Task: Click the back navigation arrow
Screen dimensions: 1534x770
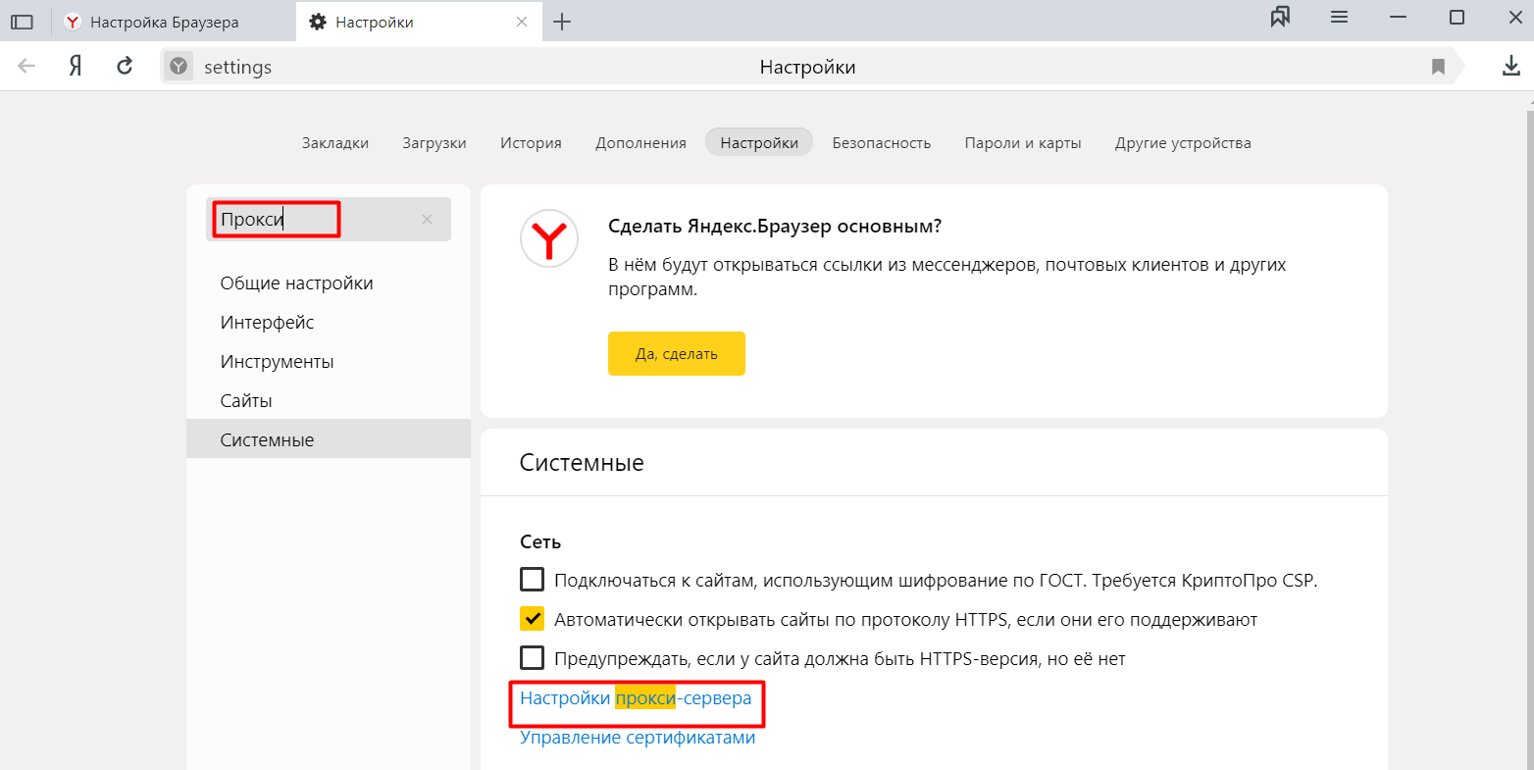Action: 26,66
